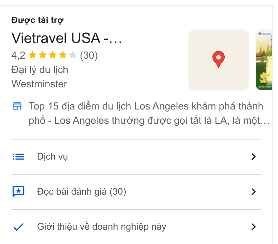Click the (30) review count
The image size is (278, 244).
tap(89, 55)
